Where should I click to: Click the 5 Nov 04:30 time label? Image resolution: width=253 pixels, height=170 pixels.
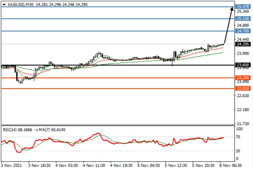[x=149, y=165]
